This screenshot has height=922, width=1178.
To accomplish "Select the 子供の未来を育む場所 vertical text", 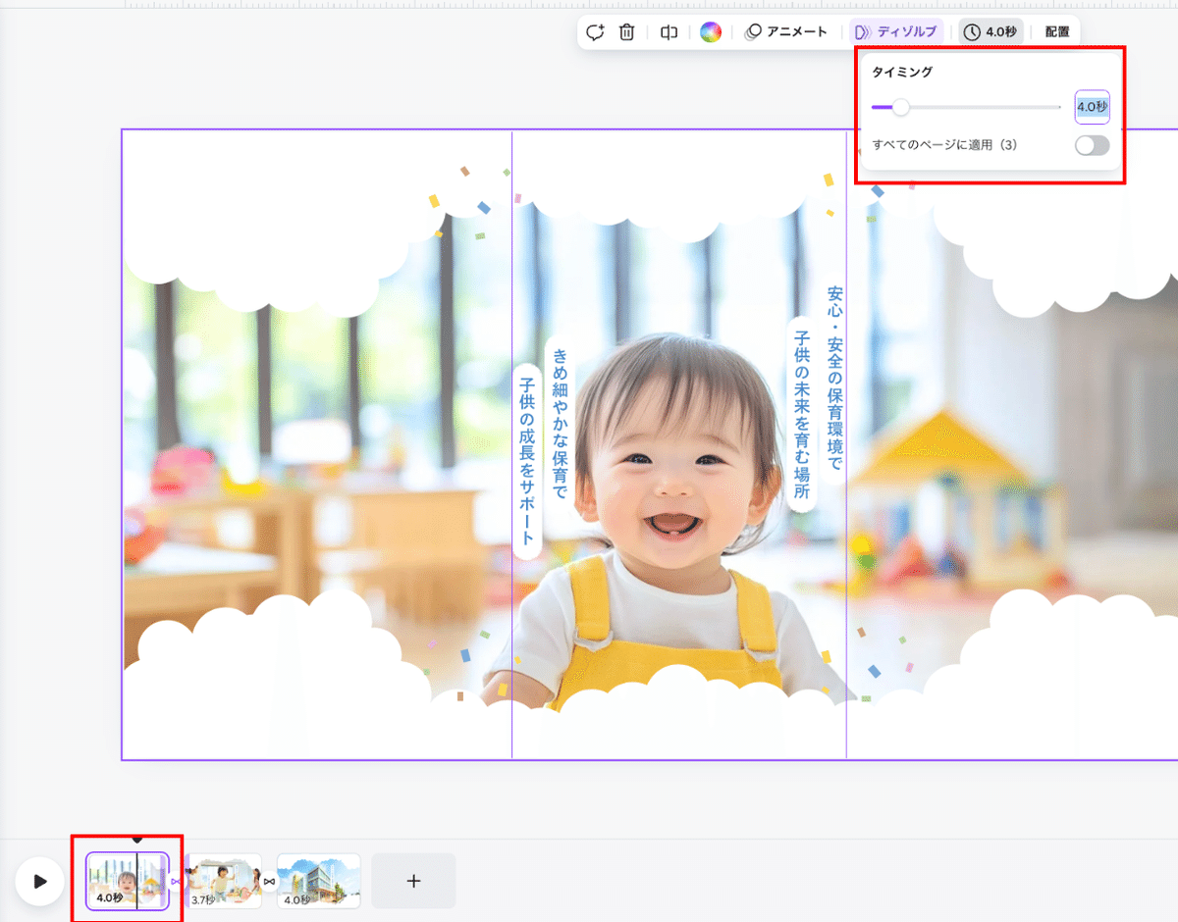I will pyautogui.click(x=802, y=414).
